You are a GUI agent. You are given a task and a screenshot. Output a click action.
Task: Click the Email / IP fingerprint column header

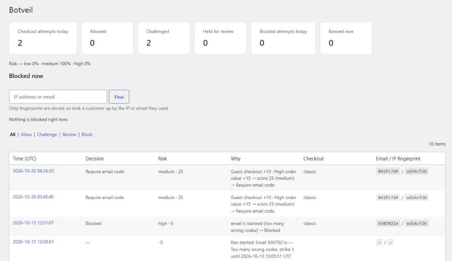click(x=398, y=158)
